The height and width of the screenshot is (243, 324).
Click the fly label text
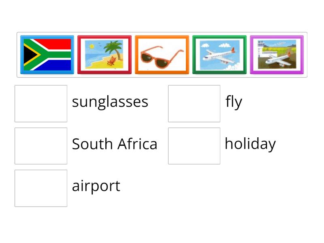[234, 102]
